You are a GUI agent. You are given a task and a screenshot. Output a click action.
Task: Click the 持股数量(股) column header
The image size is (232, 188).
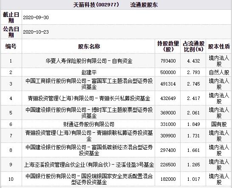[168, 46]
